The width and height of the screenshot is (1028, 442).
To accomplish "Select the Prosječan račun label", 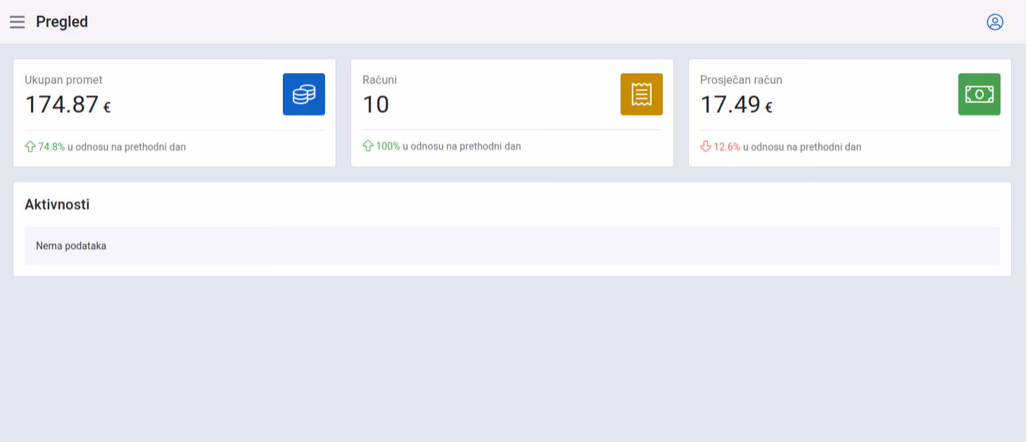I will (x=741, y=80).
